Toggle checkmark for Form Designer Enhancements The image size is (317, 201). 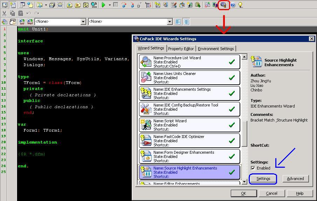click(232, 157)
